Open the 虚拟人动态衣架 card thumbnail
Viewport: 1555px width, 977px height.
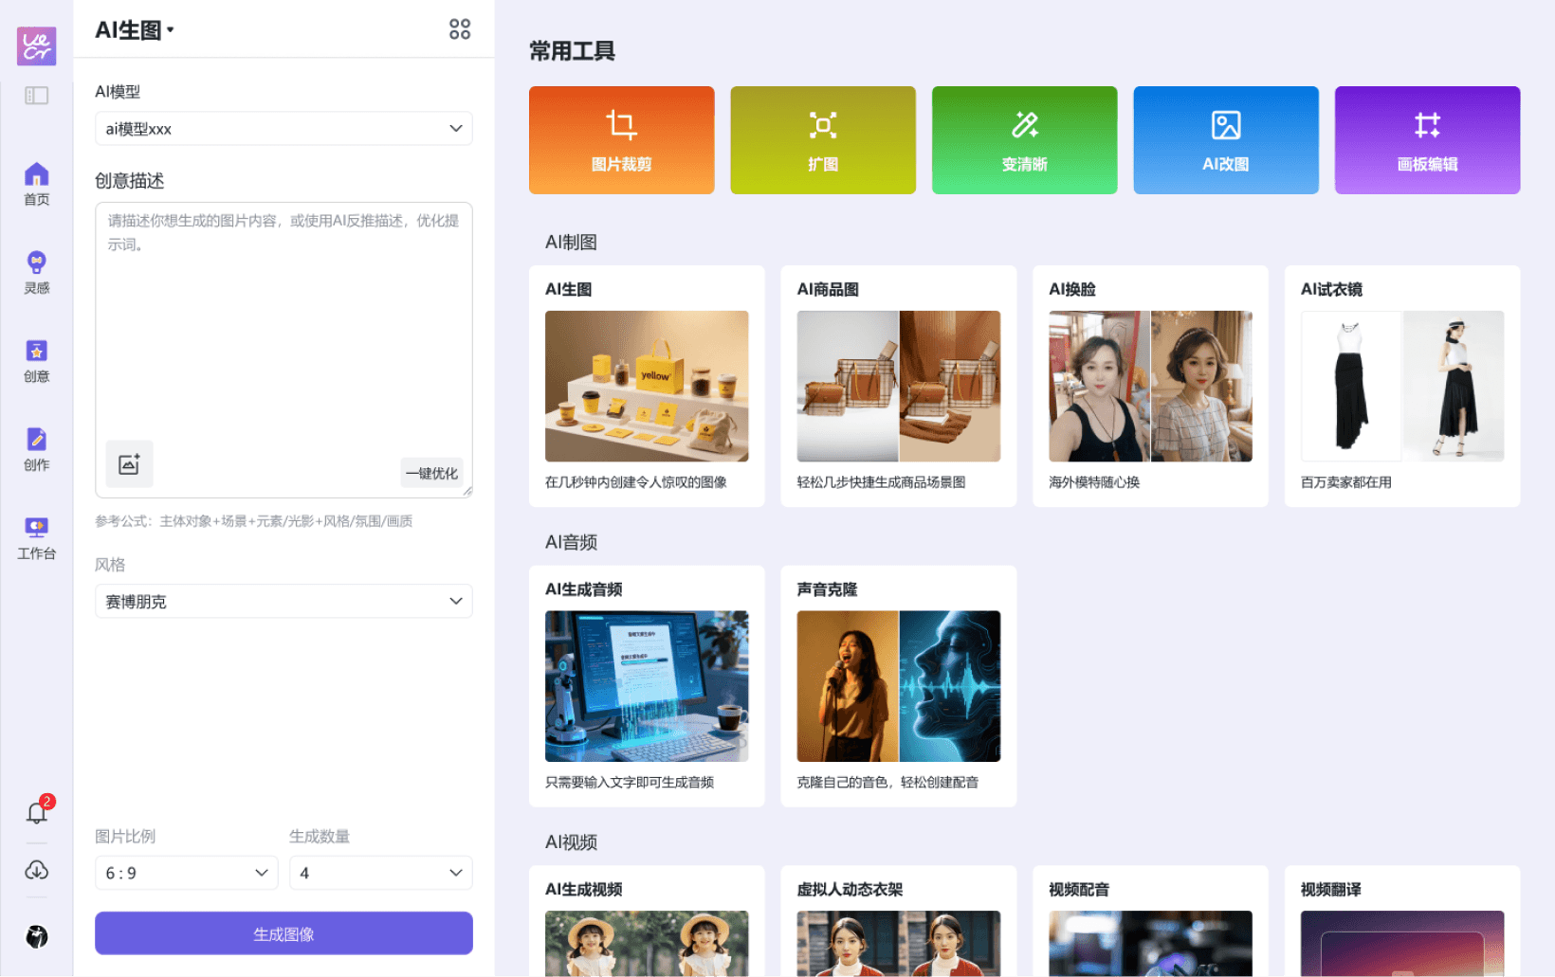898,943
